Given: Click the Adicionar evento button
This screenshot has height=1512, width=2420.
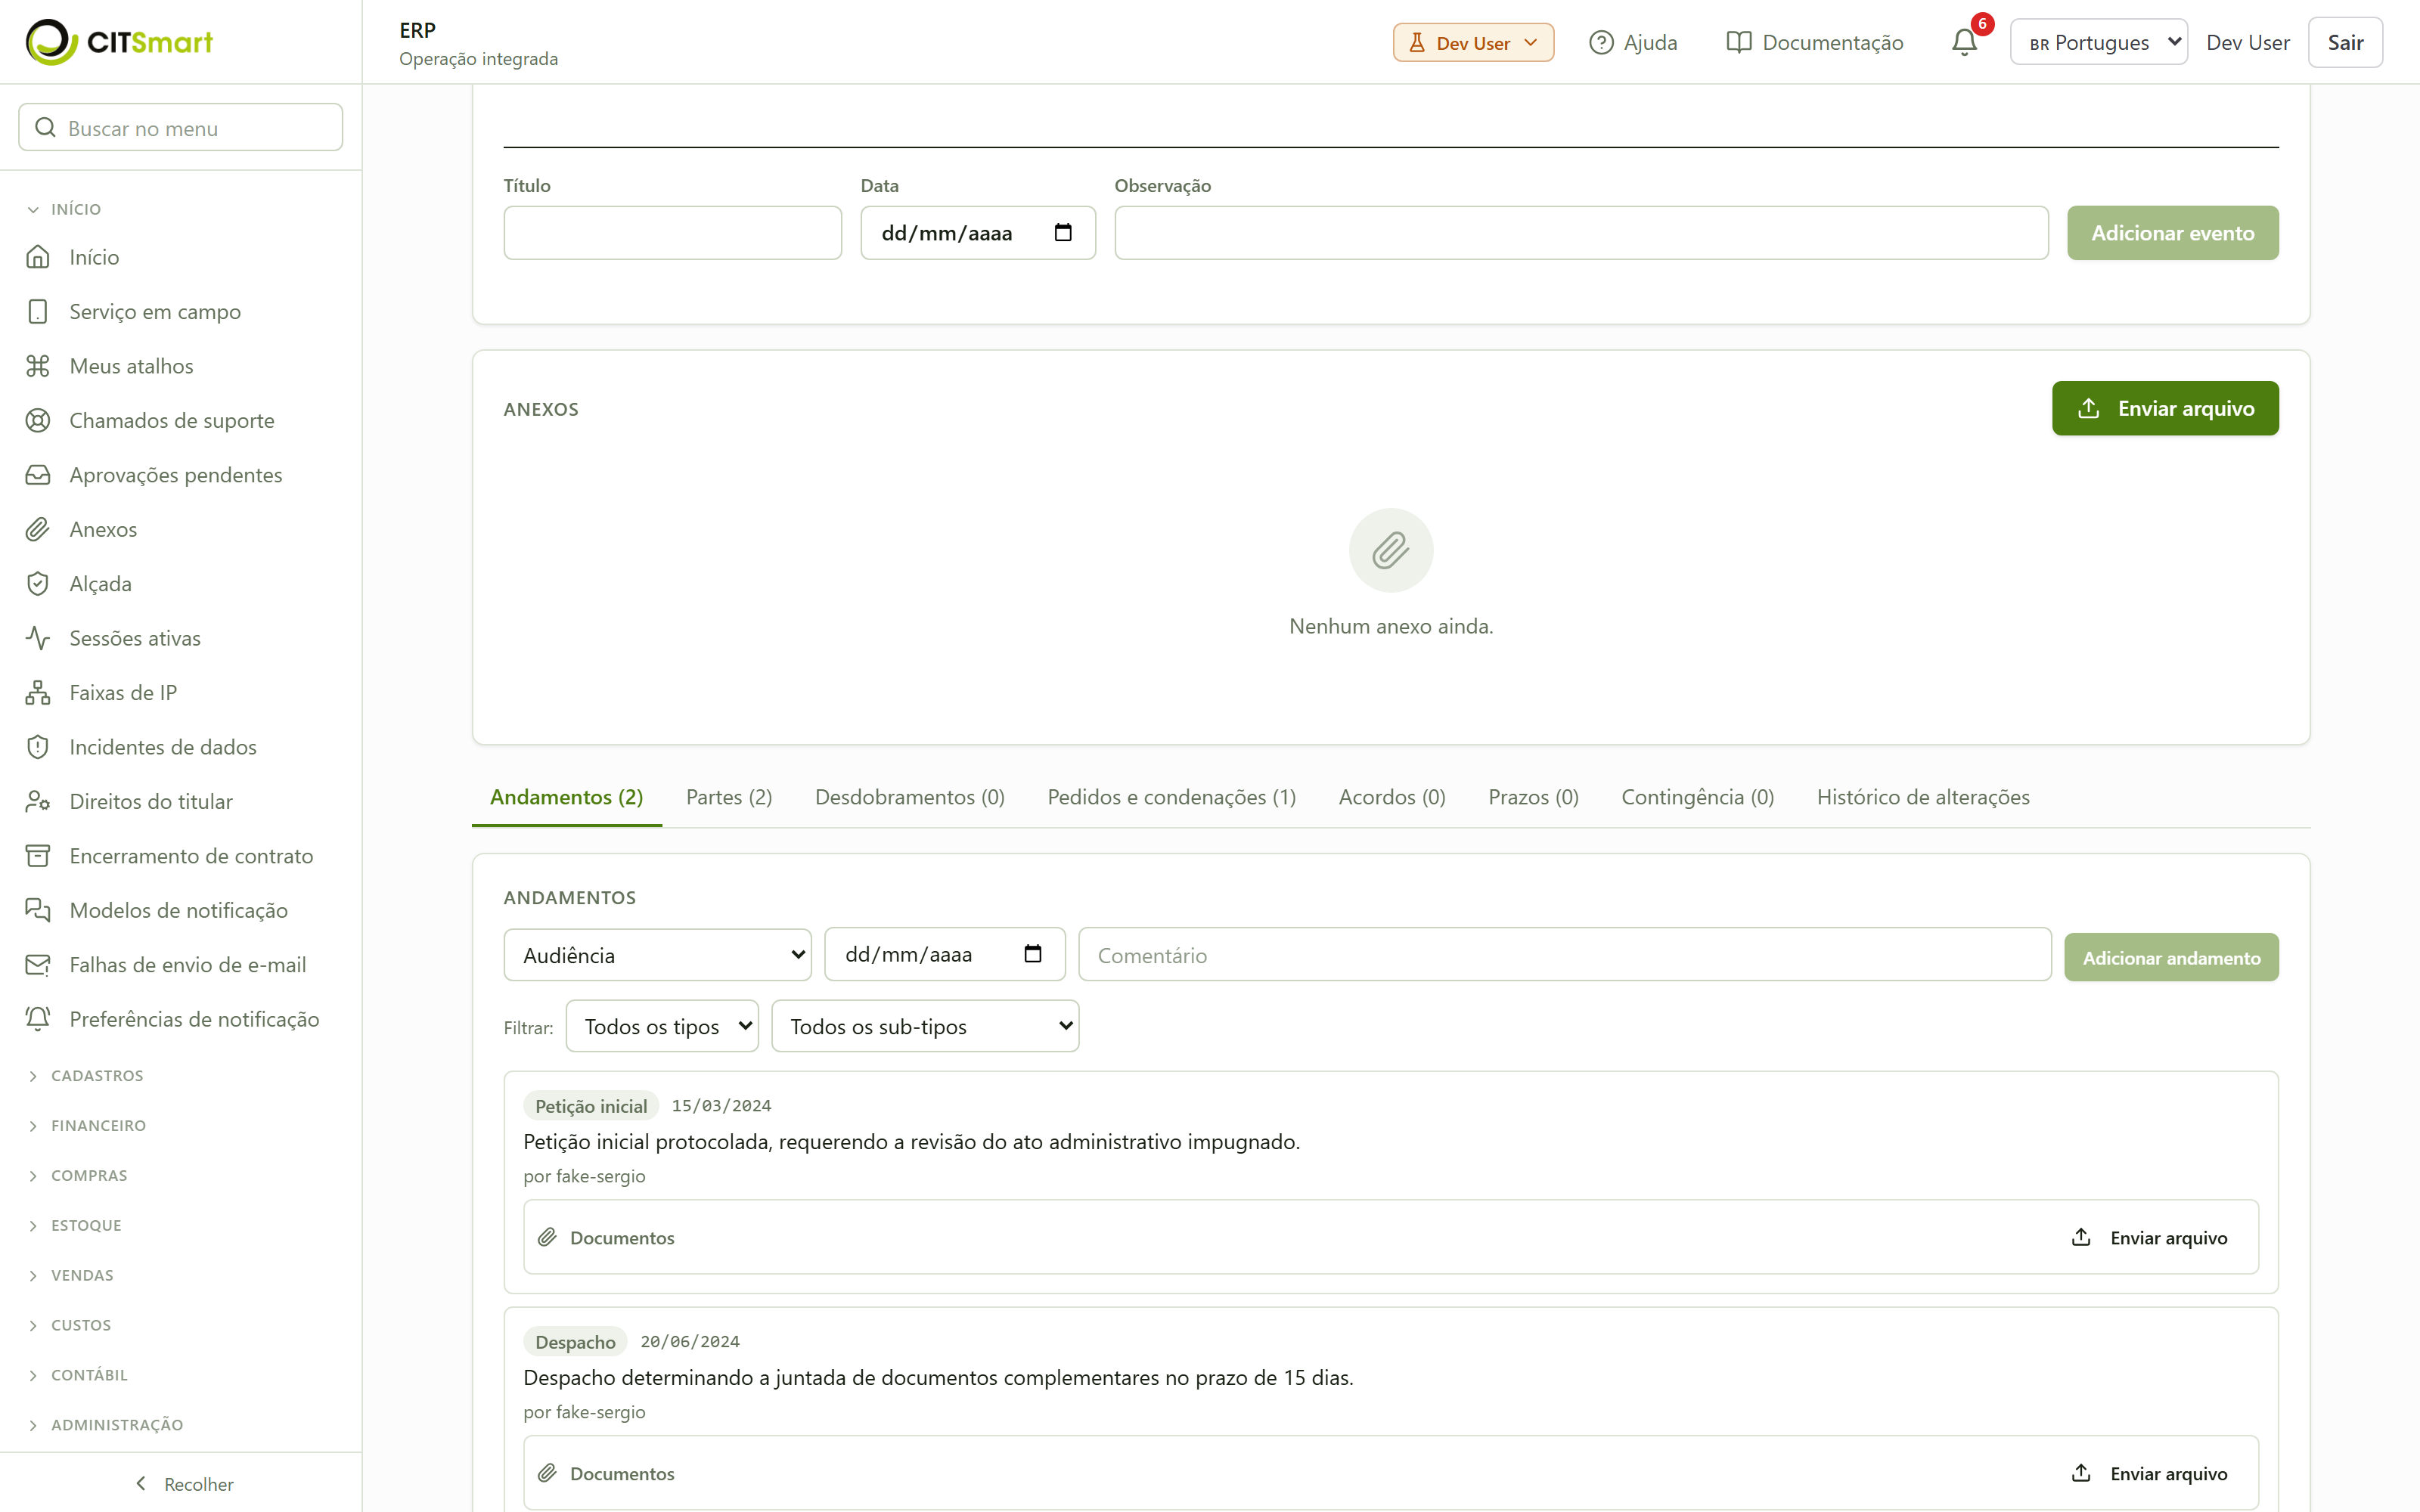Looking at the screenshot, I should pyautogui.click(x=2172, y=233).
